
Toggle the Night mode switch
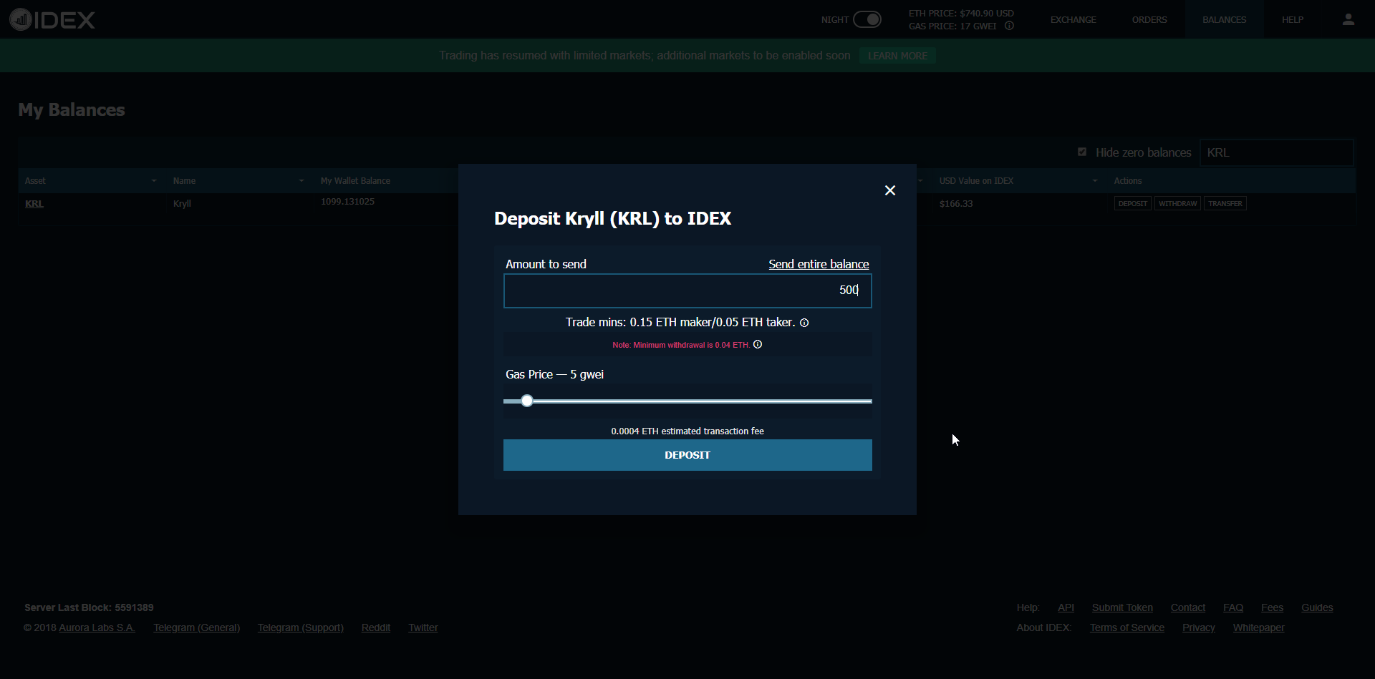click(x=867, y=19)
